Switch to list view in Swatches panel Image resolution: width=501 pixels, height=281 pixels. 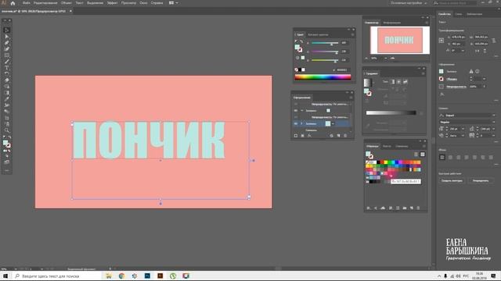pos(416,155)
